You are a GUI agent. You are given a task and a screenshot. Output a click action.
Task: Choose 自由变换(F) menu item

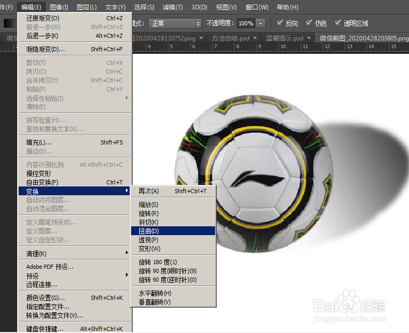click(74, 182)
